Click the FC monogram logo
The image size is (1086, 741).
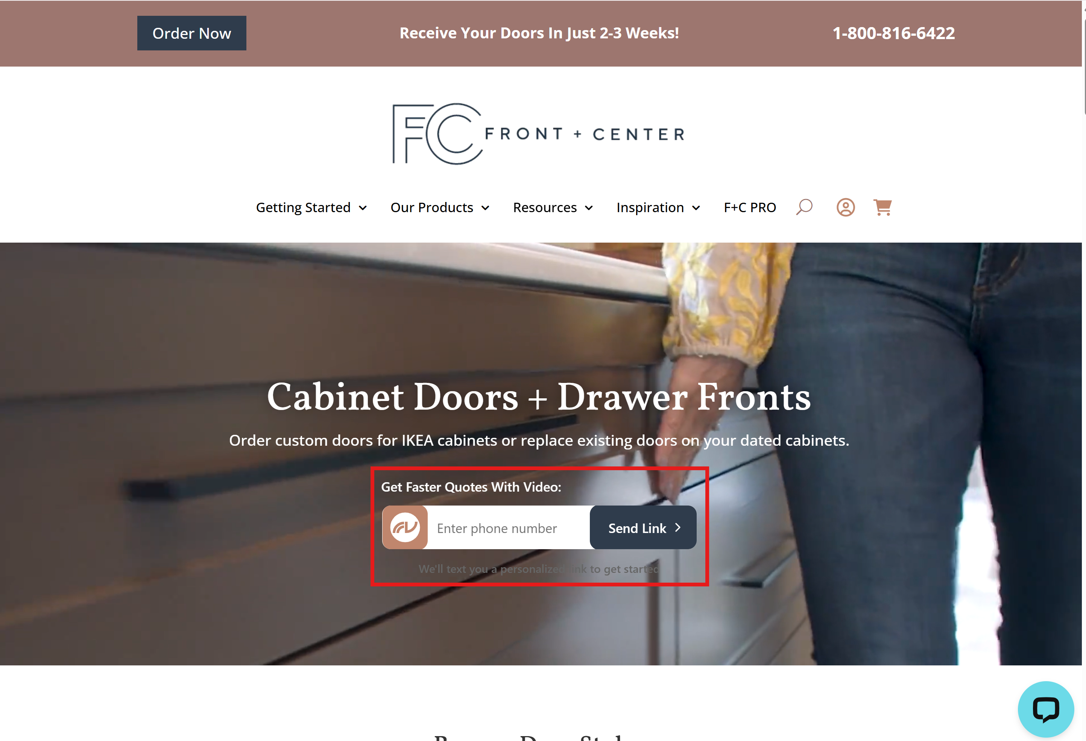coord(437,134)
